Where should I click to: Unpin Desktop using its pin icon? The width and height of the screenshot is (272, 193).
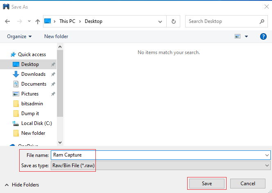[x=53, y=64]
